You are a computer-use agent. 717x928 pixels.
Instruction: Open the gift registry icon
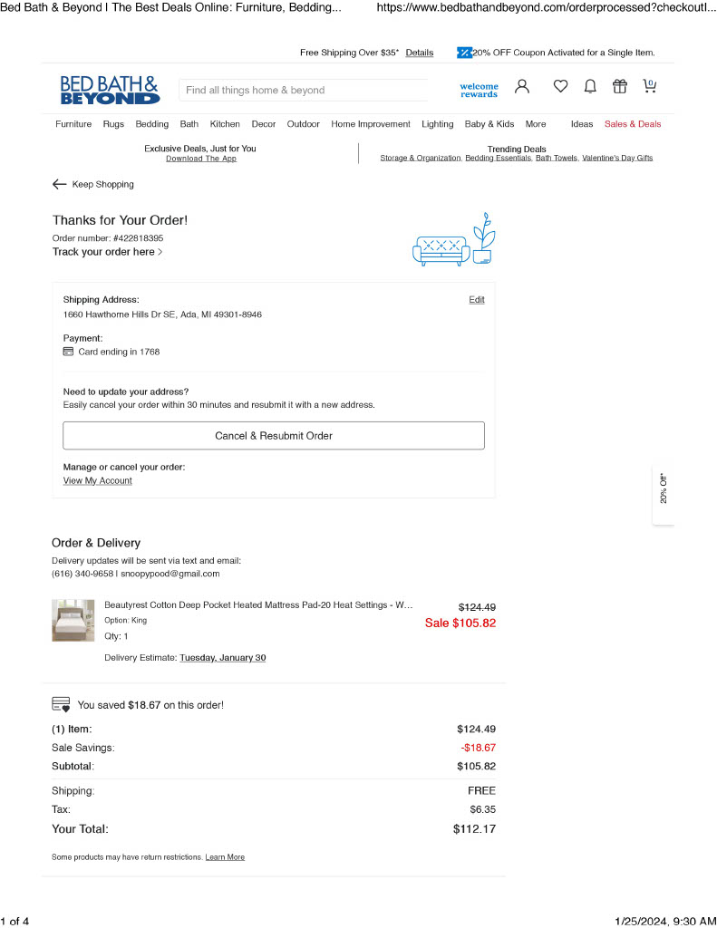(619, 86)
